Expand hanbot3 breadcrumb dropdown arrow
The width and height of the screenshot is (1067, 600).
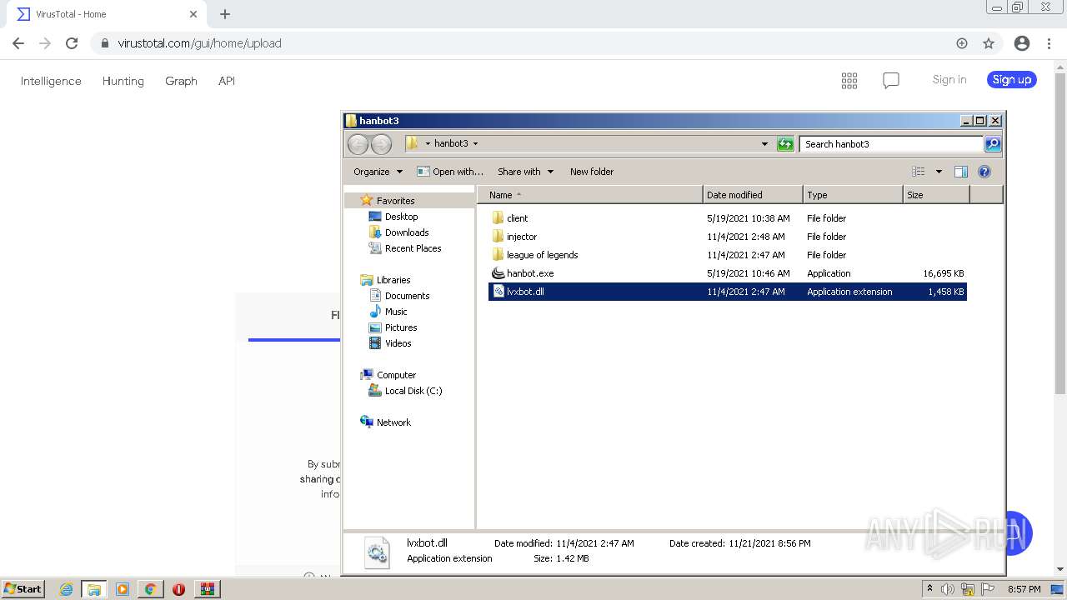475,144
